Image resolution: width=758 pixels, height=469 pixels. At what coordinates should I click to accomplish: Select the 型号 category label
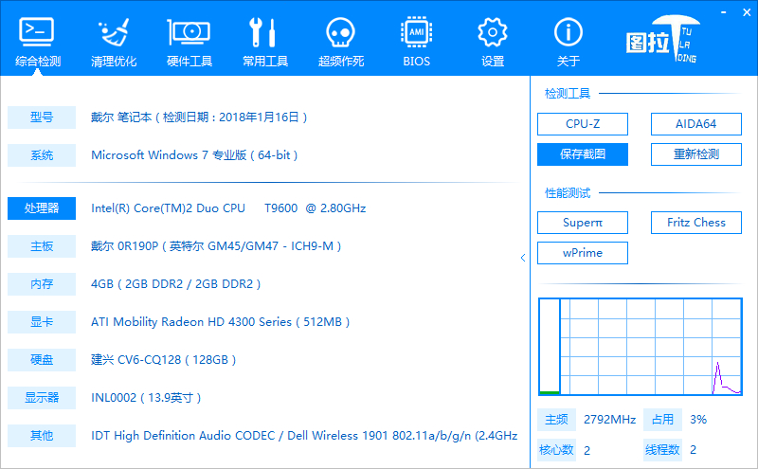coord(42,117)
